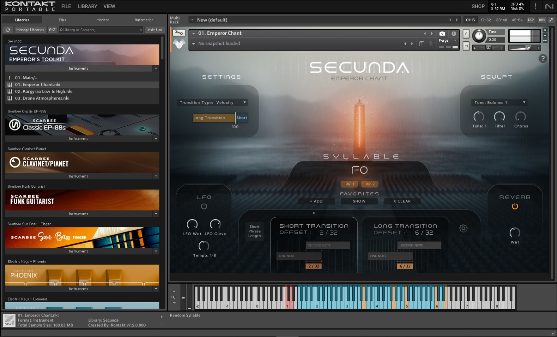Click the KSP script editor icon
557x337 pixels.
click(531, 20)
